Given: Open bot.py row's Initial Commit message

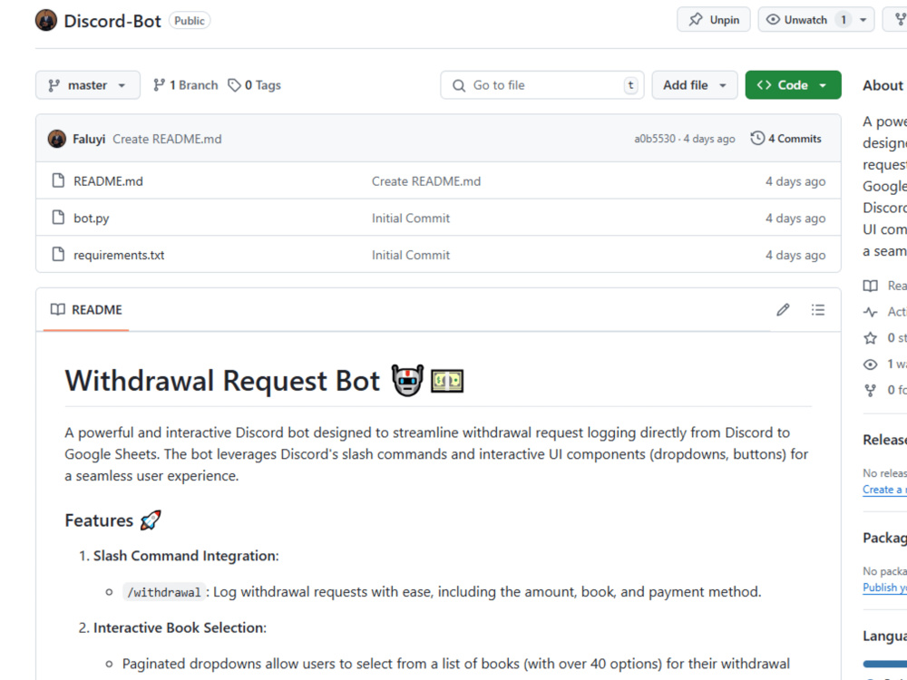Looking at the screenshot, I should click(x=411, y=218).
